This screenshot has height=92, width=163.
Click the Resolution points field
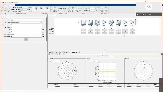pyautogui.click(x=91, y=11)
